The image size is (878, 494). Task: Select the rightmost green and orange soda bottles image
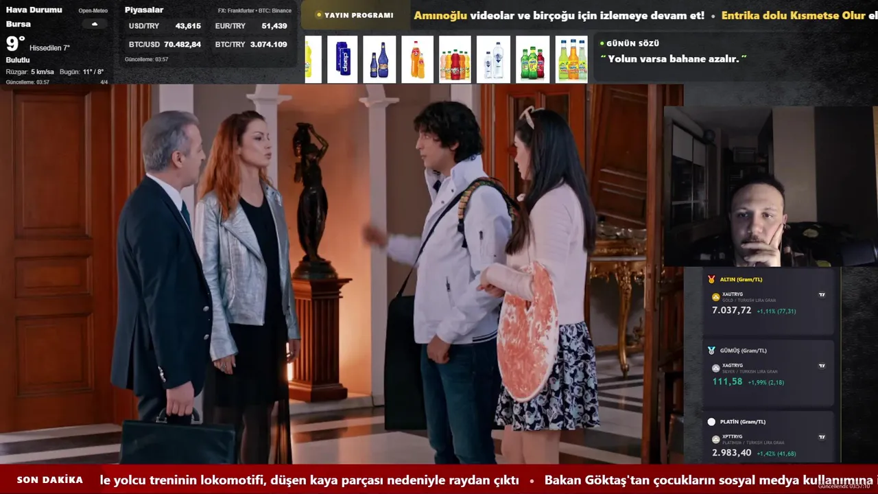click(x=571, y=60)
